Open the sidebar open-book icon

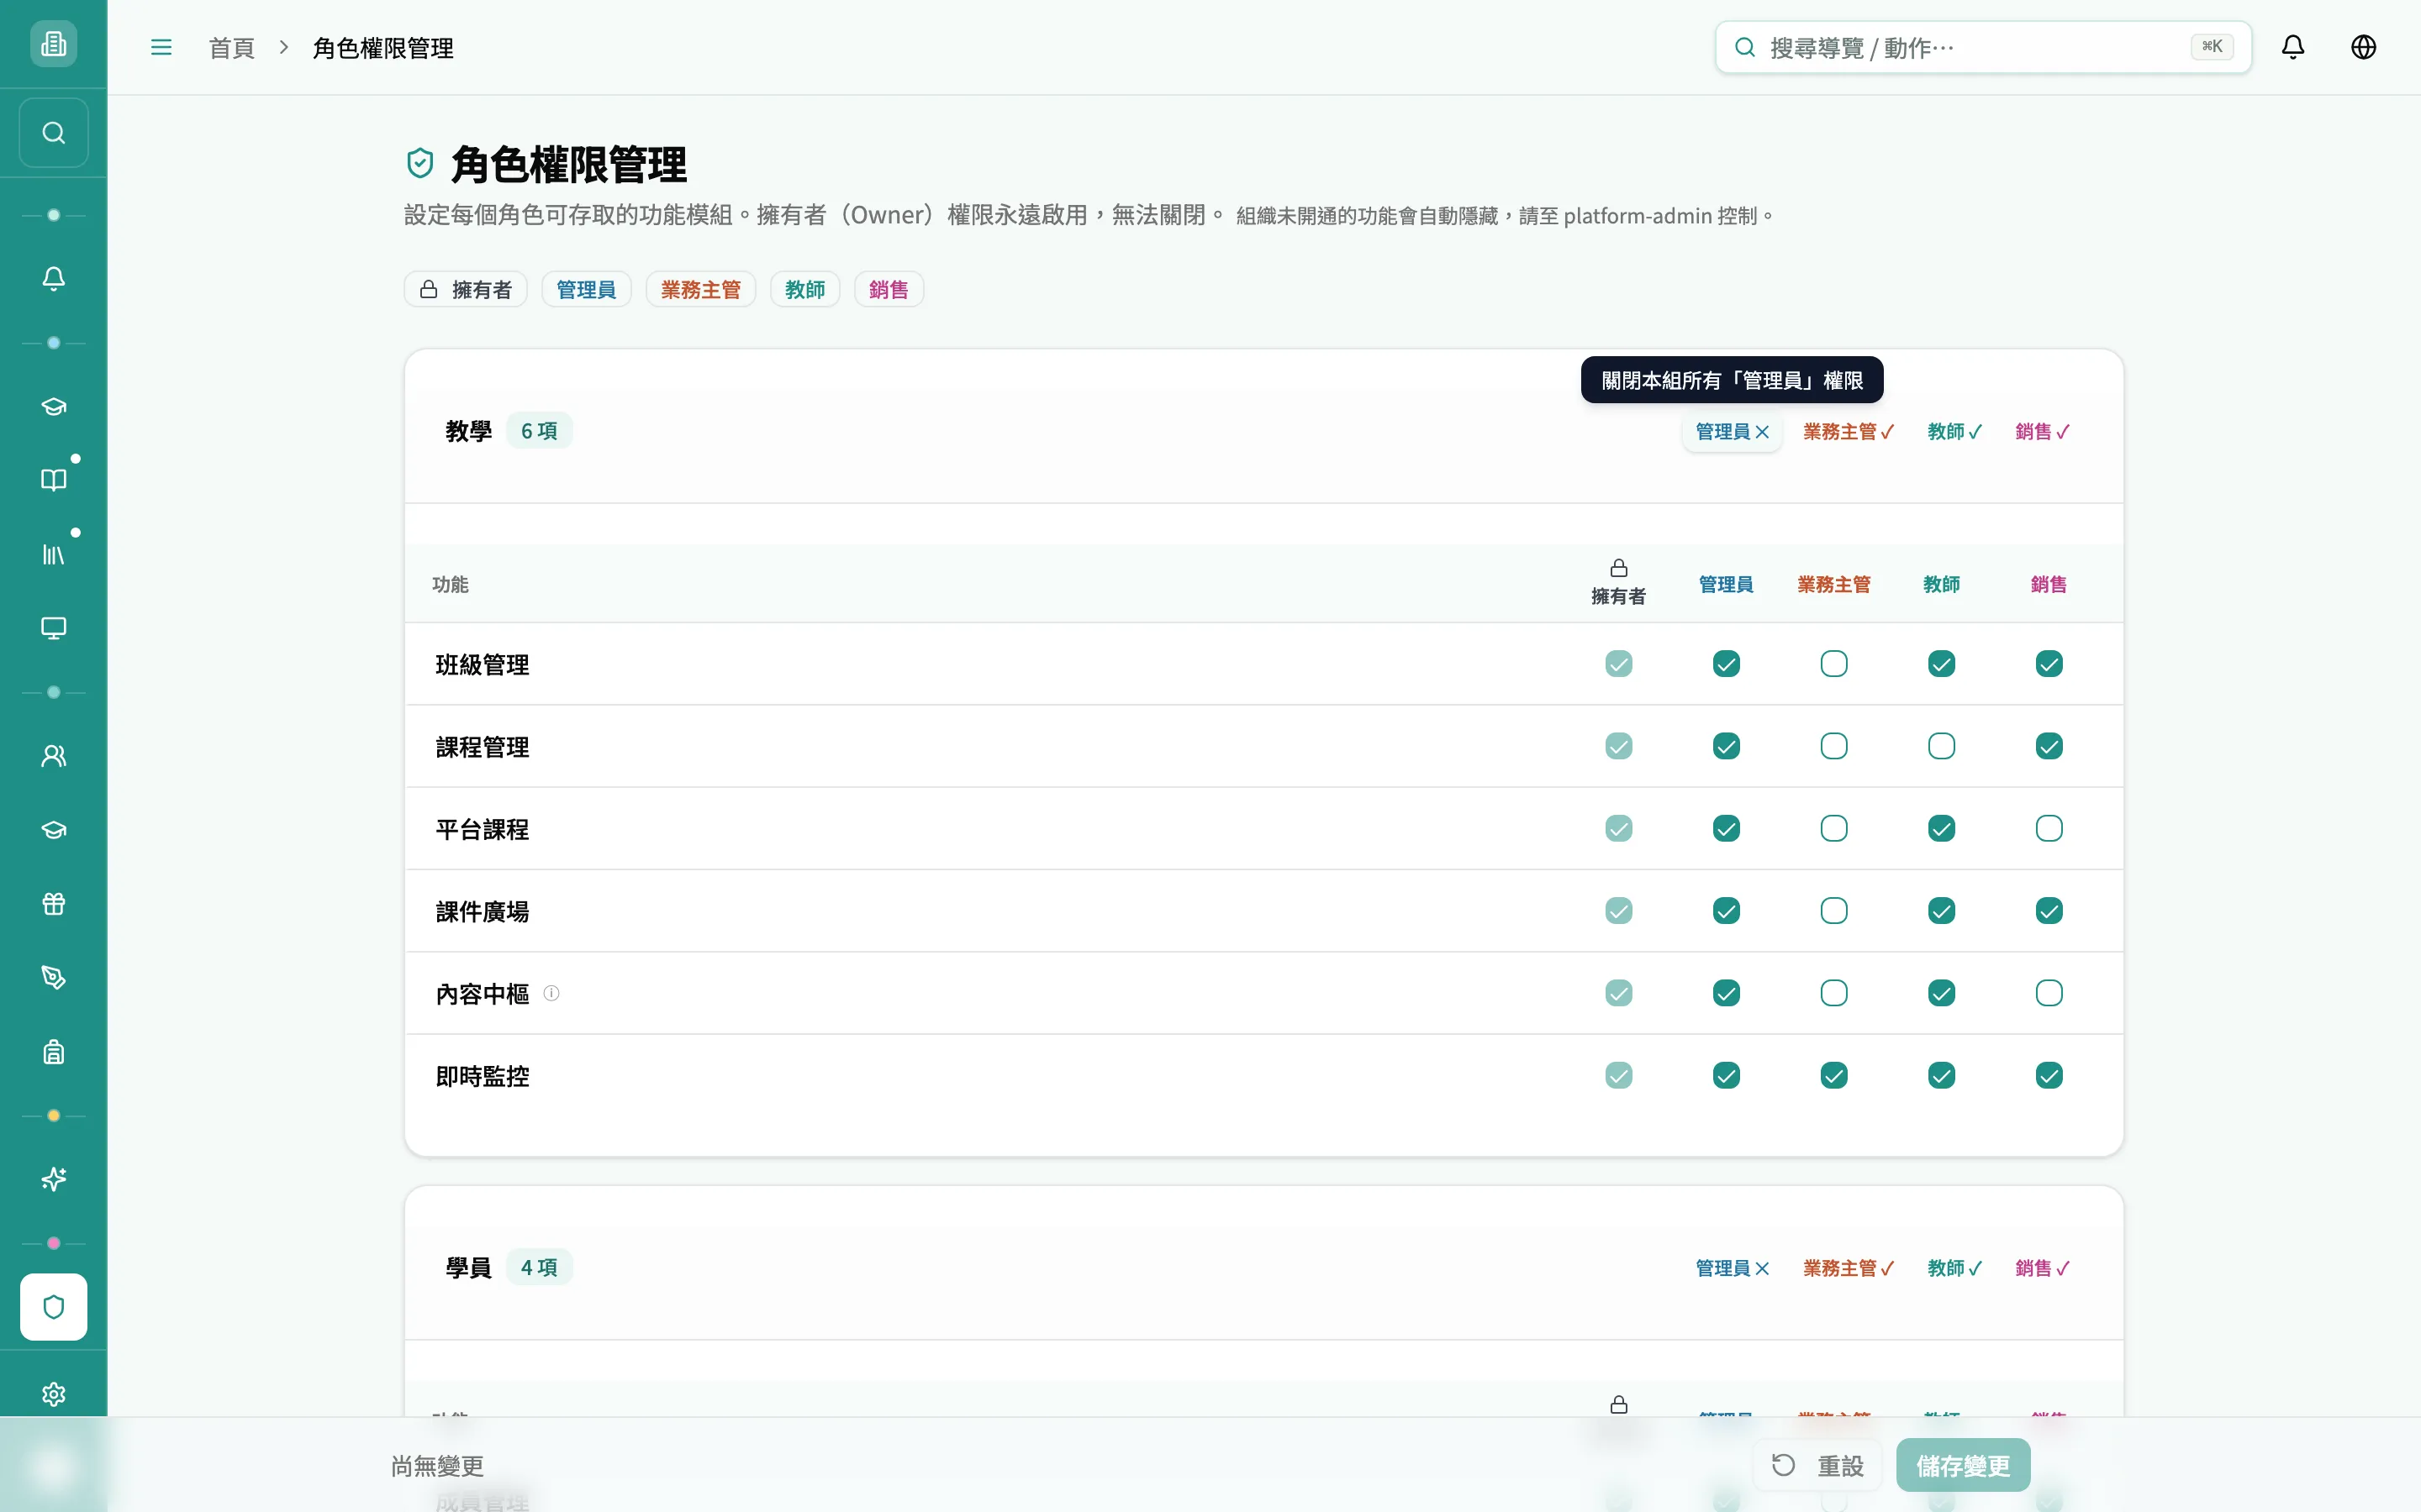point(54,480)
